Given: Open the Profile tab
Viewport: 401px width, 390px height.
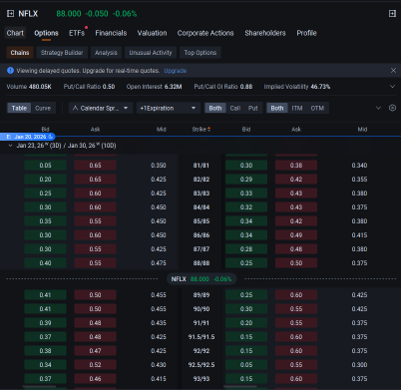Looking at the screenshot, I should pos(306,33).
